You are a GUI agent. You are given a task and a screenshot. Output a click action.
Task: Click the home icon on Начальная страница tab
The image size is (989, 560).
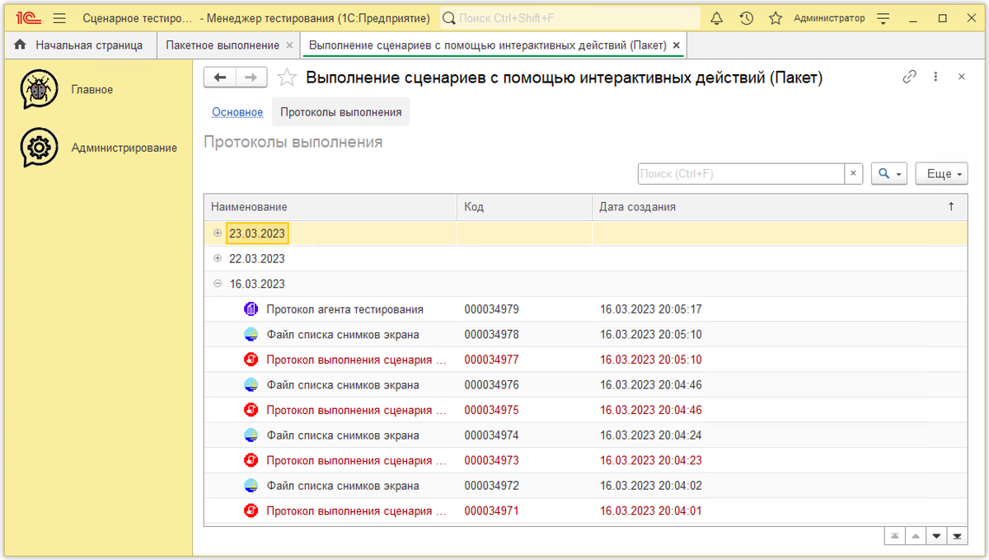point(20,45)
